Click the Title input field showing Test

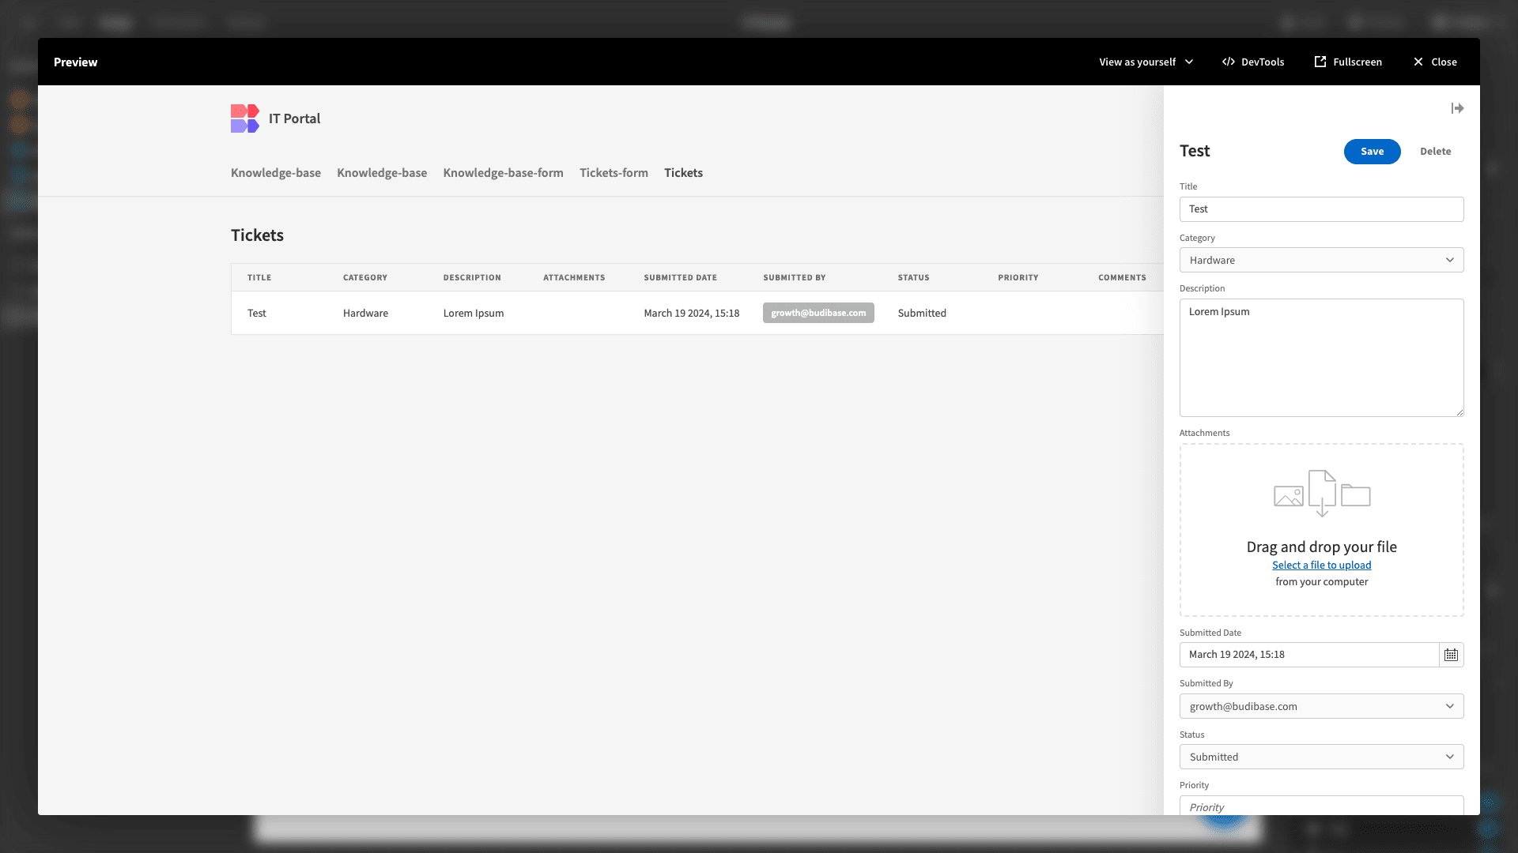[x=1321, y=209]
